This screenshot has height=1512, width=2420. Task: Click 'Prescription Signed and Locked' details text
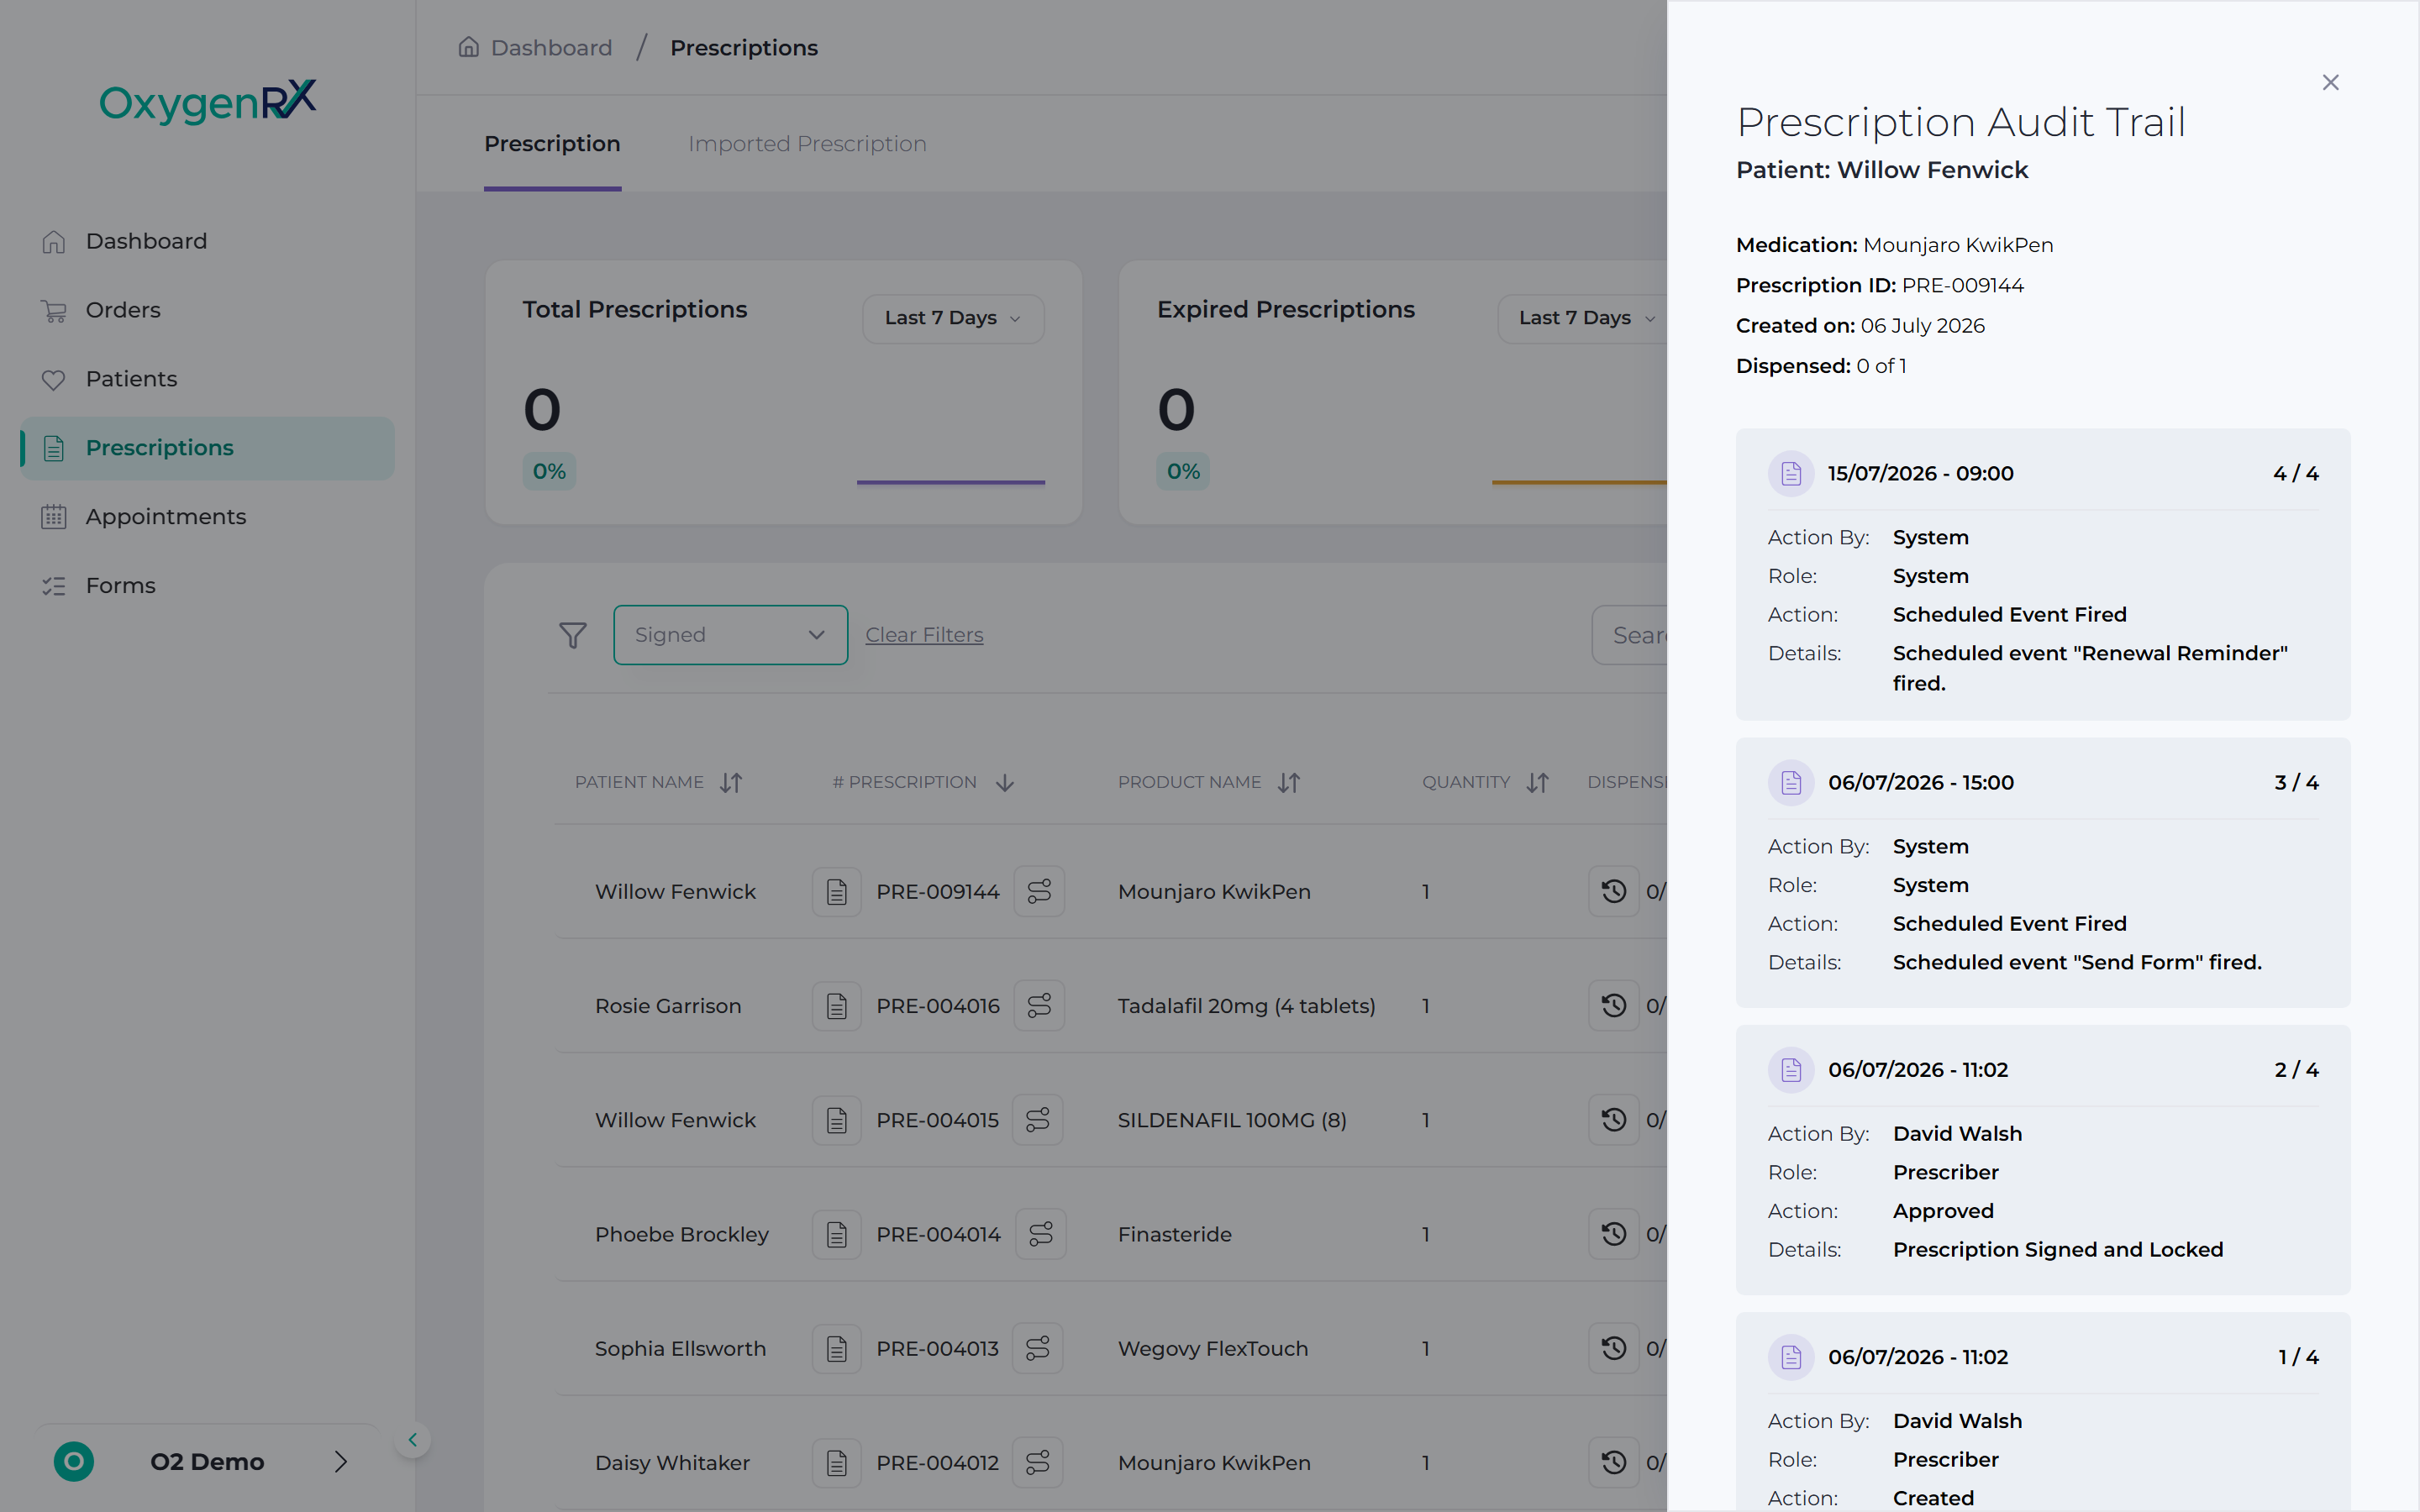pyautogui.click(x=2058, y=1250)
